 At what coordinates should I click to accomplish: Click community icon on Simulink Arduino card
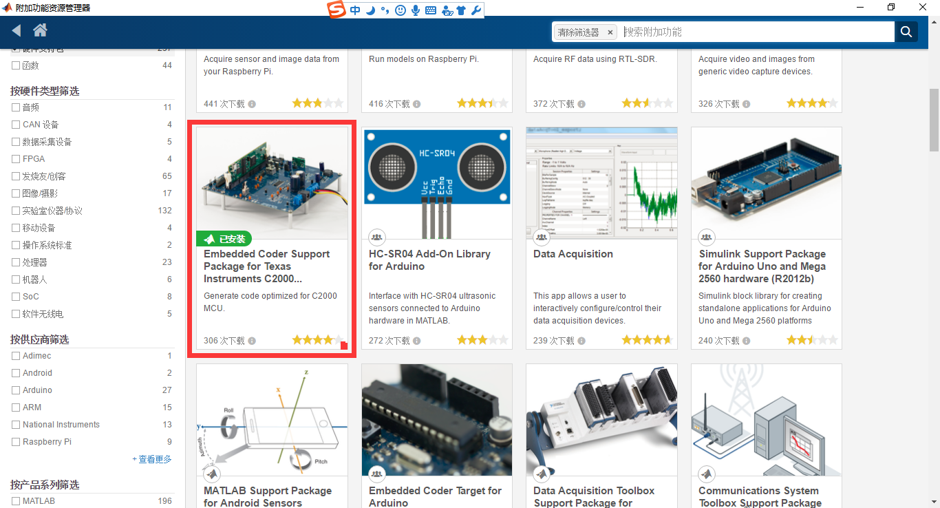(x=707, y=237)
